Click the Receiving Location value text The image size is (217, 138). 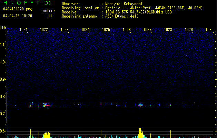pos(154,8)
